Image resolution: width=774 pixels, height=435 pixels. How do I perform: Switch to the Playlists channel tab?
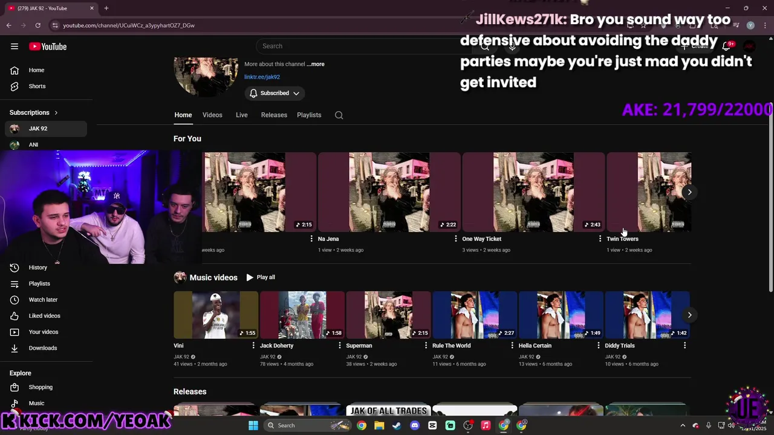coord(309,115)
